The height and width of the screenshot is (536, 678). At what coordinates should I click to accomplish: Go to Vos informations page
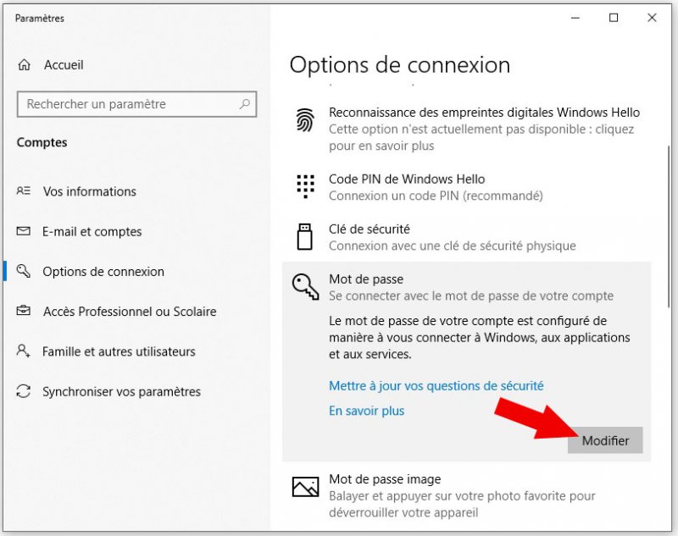point(89,191)
